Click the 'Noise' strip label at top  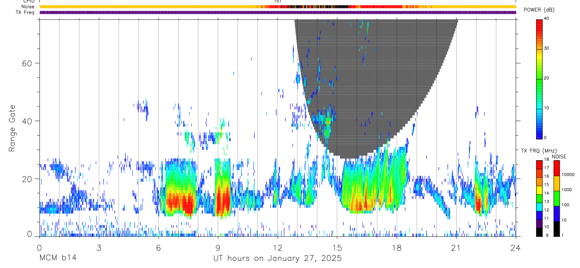pyautogui.click(x=28, y=7)
